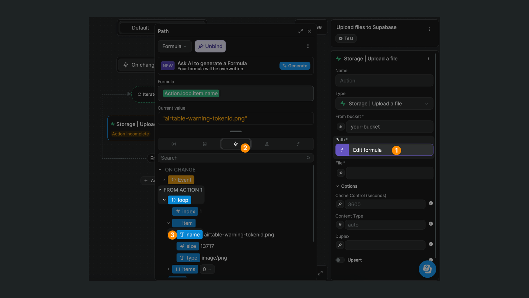Image resolution: width=529 pixels, height=298 pixels.
Task: Click the Generate button for AI formula
Action: pyautogui.click(x=294, y=65)
